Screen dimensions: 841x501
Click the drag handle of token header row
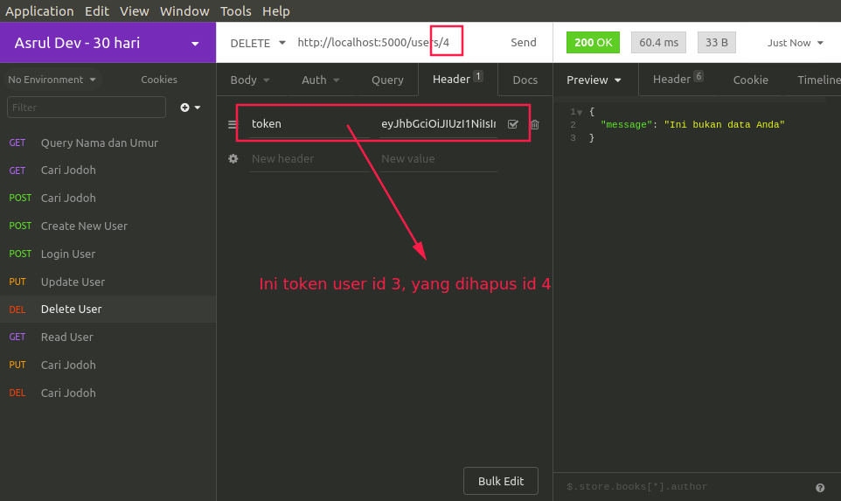coord(233,124)
